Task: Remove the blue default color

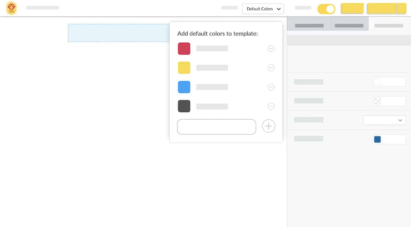Action: click(x=271, y=87)
